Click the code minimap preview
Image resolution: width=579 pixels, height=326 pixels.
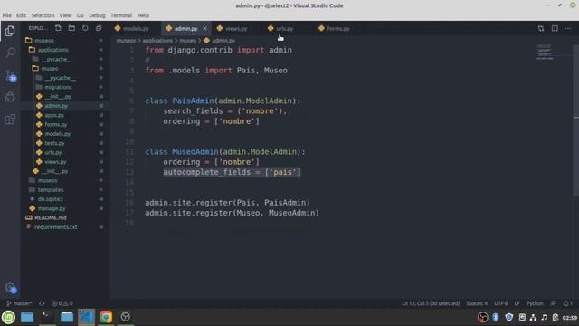click(x=545, y=52)
